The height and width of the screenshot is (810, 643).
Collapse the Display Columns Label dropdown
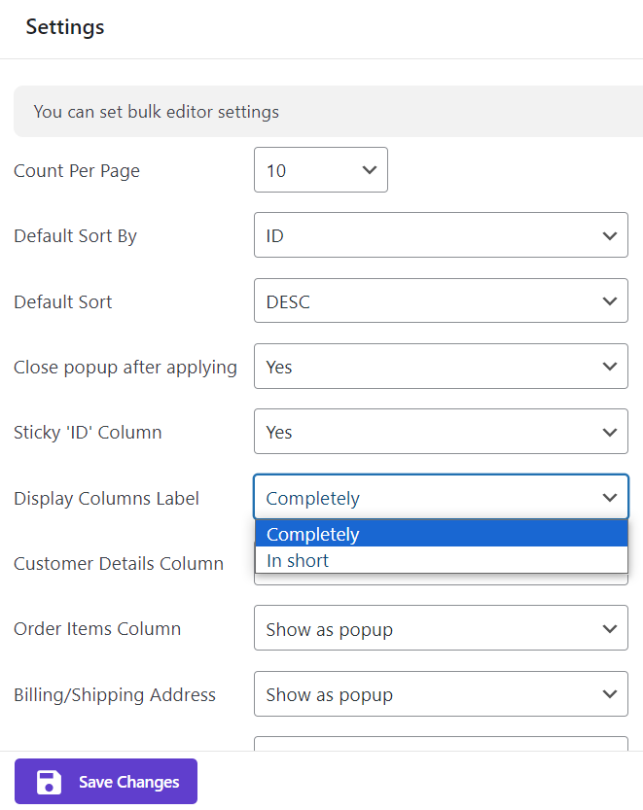coord(440,498)
